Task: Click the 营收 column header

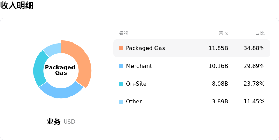Action: coord(223,33)
